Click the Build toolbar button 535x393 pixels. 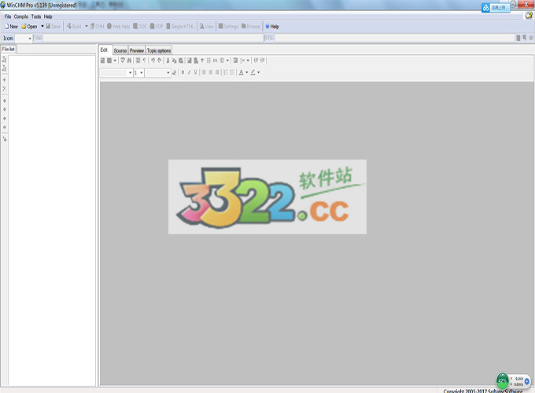[x=74, y=26]
